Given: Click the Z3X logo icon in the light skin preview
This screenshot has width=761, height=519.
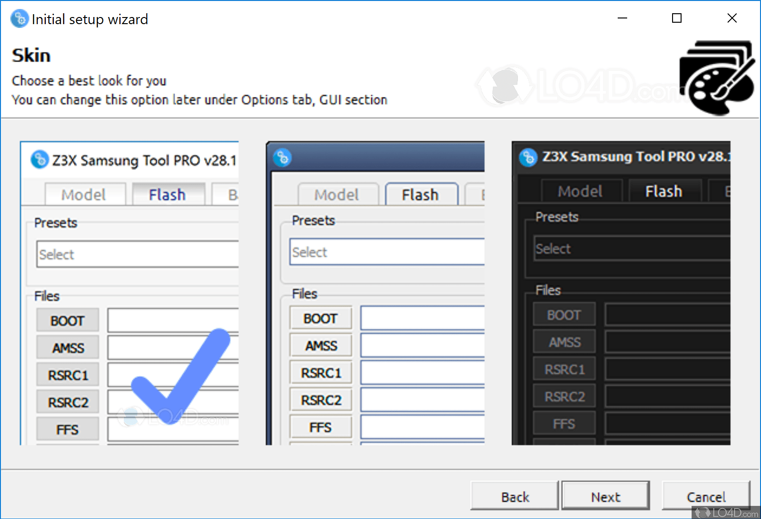Looking at the screenshot, I should tap(39, 160).
